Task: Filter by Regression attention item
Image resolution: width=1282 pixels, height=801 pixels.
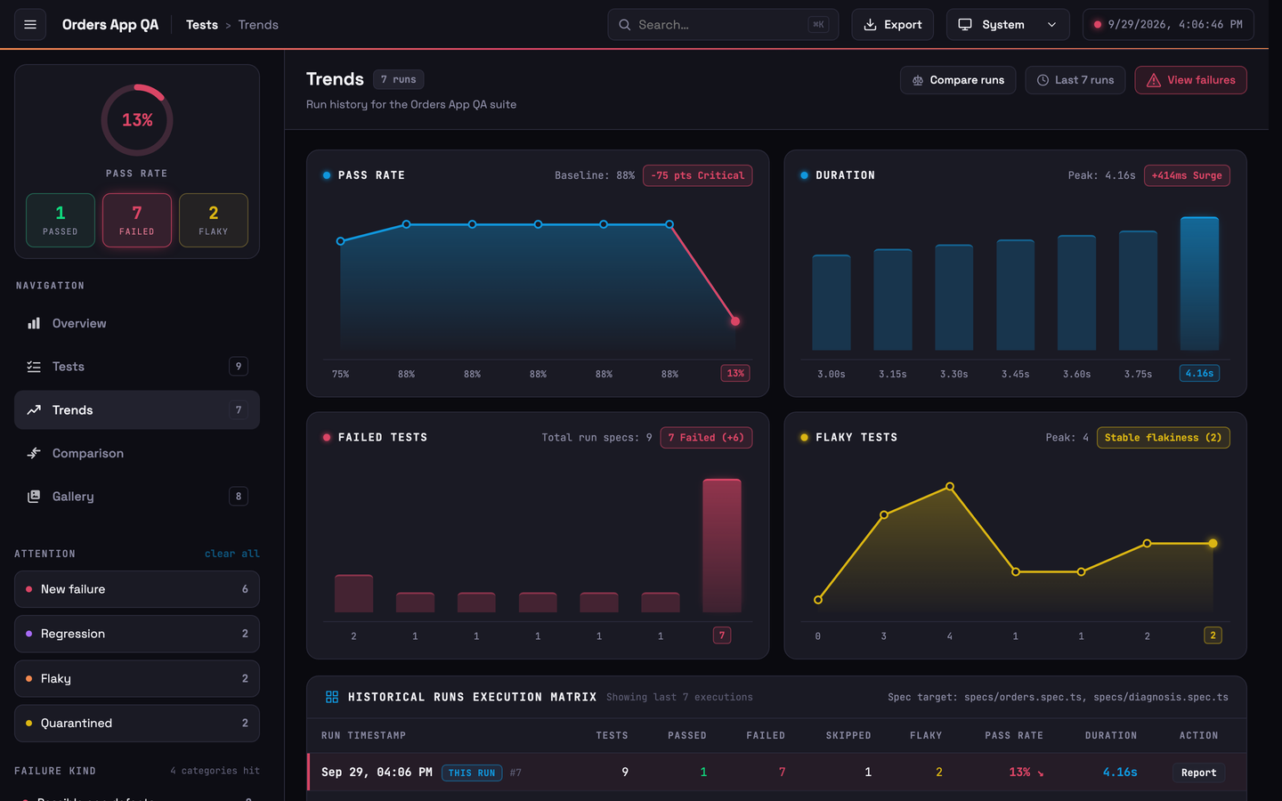Action: click(x=137, y=634)
